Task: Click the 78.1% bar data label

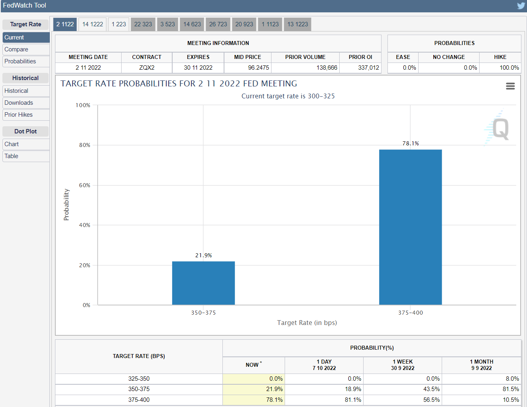Action: pyautogui.click(x=411, y=143)
